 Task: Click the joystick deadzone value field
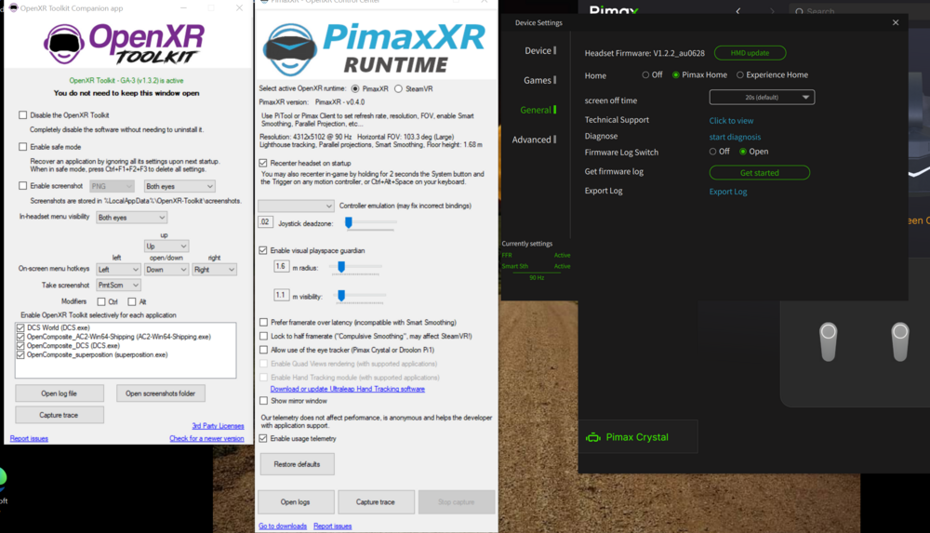click(265, 222)
